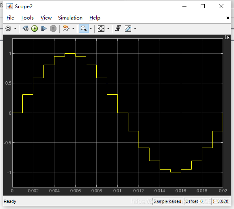Viewport: 234px width, 209px height.
Task: Open the Simulation menu
Action: (70, 18)
